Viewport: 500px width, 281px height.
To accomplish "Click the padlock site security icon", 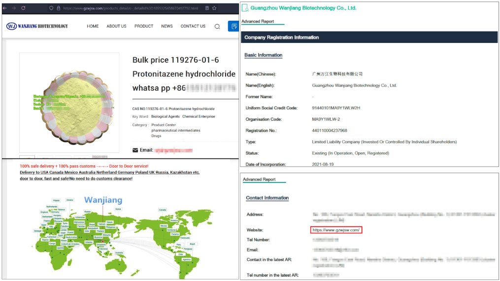I will pos(59,8).
